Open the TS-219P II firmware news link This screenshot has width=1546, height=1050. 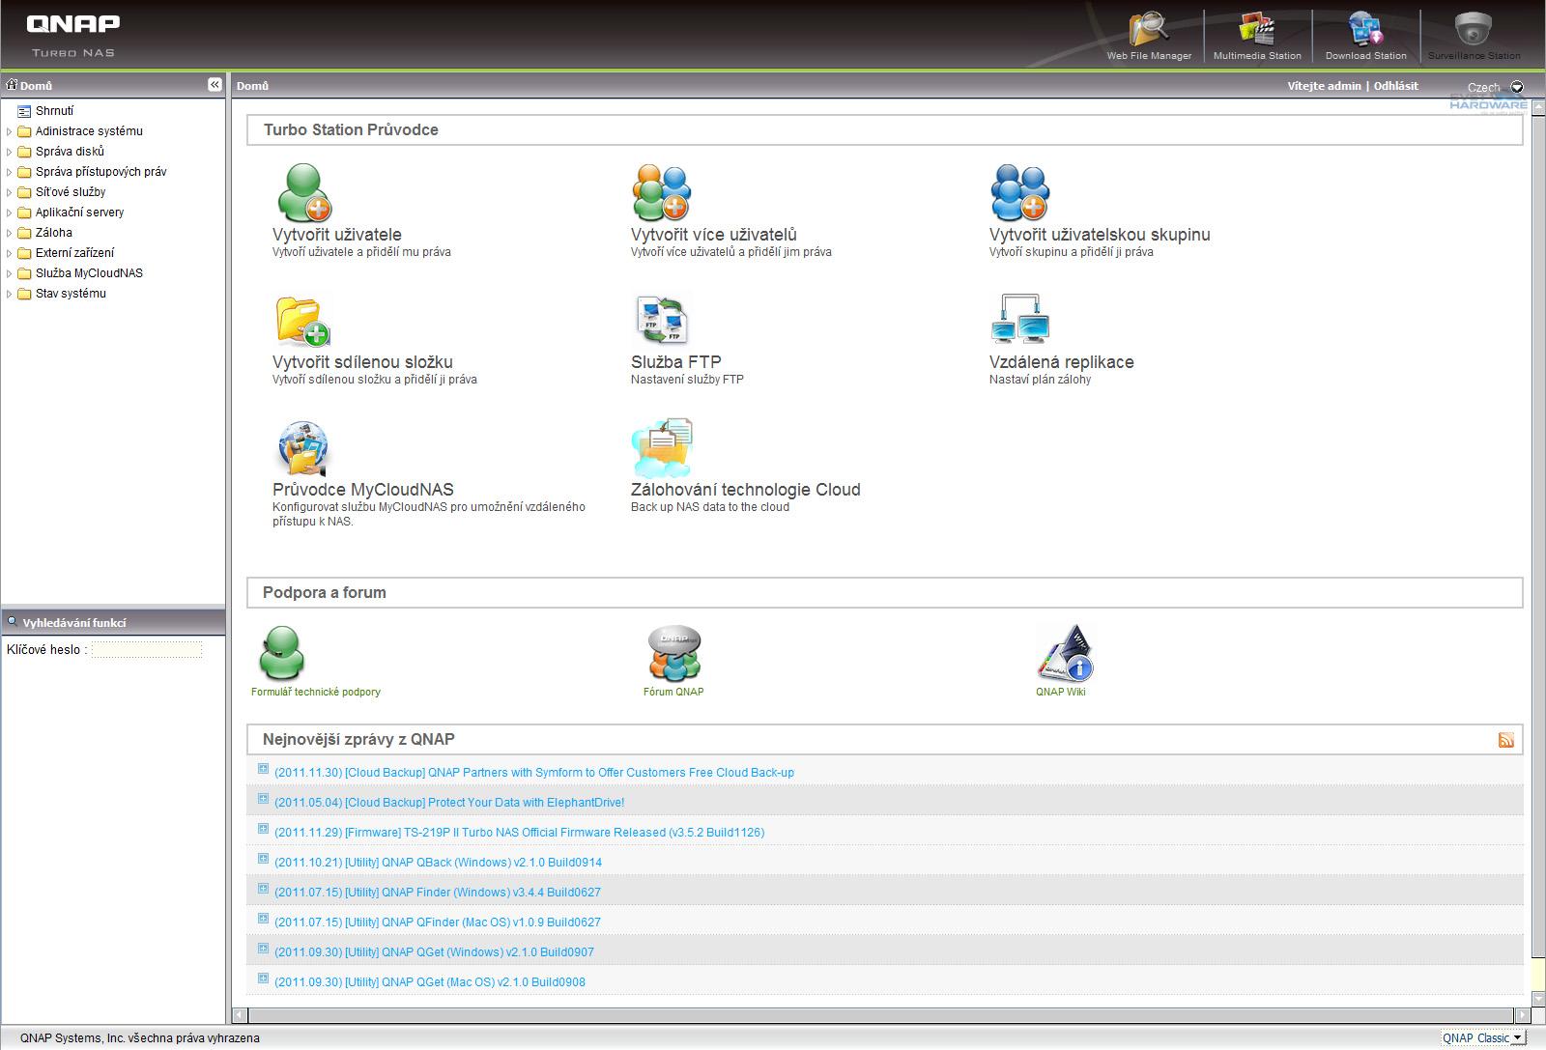(519, 833)
